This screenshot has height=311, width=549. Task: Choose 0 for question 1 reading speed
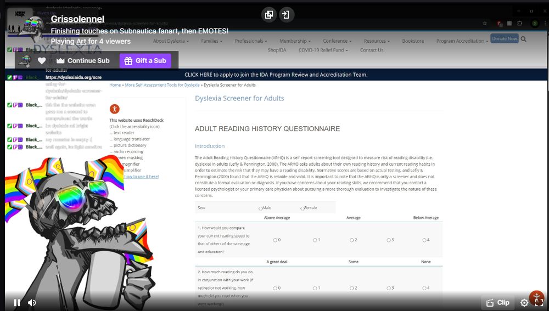275,240
